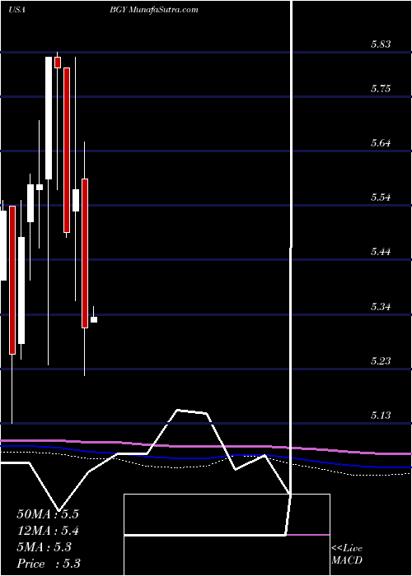This screenshot has width=412, height=576.
Task: Click the last small white candlestick near 5.34
Action: point(94,319)
